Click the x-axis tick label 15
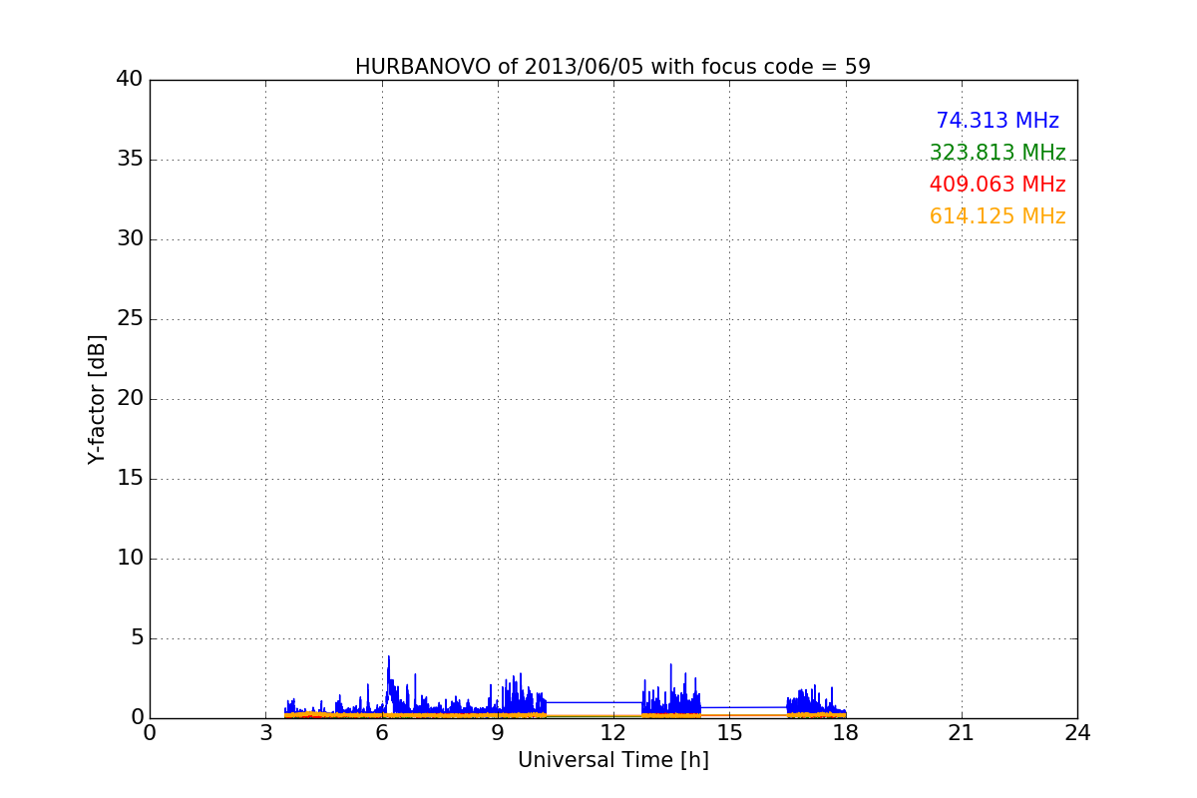 729,733
